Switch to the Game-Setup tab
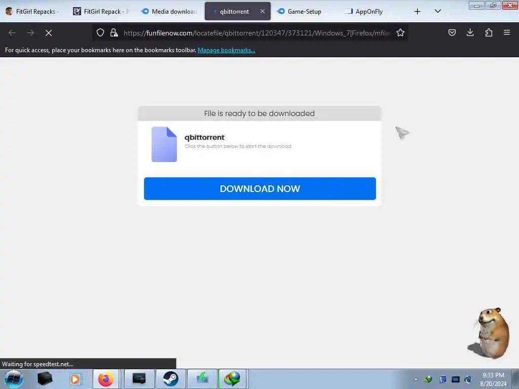The height and width of the screenshot is (389, 519). pyautogui.click(x=305, y=12)
